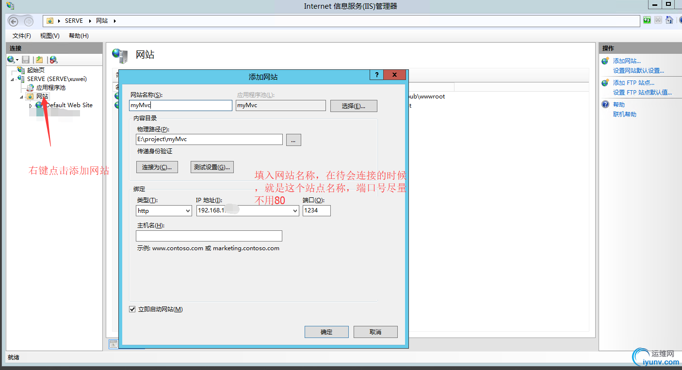Open the 视图(V) menu
Image resolution: width=682 pixels, height=370 pixels.
[49, 35]
